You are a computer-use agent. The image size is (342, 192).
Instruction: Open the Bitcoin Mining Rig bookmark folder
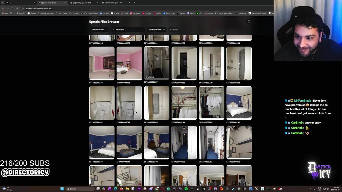(224, 13)
